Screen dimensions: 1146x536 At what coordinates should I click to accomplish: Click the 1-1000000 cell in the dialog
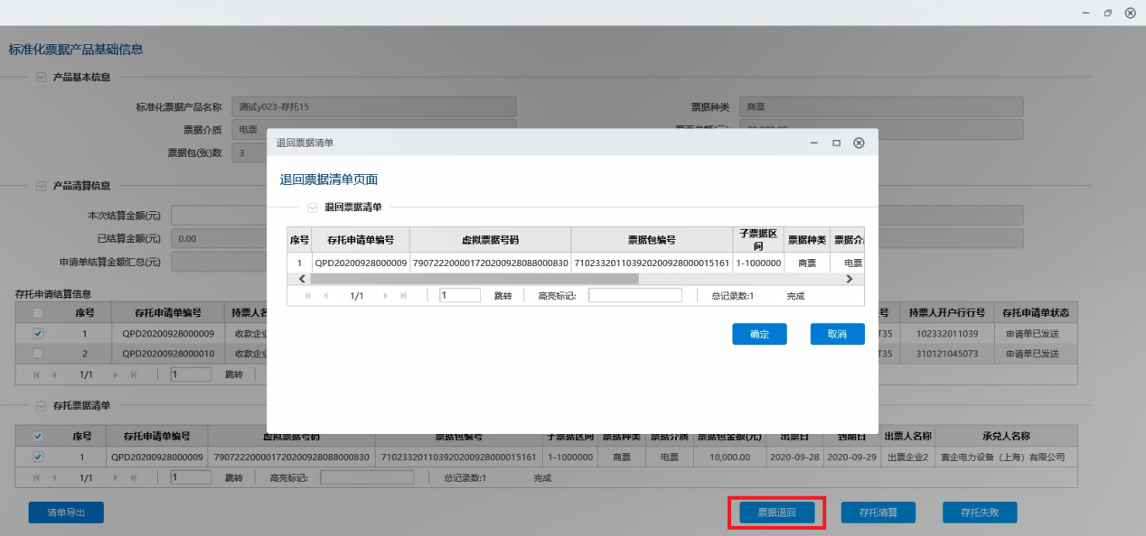(x=758, y=263)
